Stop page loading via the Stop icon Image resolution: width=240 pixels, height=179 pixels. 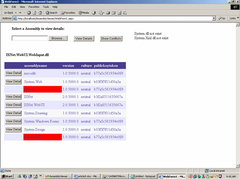(29, 13)
